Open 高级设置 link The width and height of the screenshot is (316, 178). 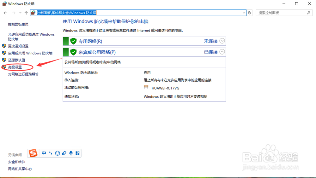click(15, 67)
